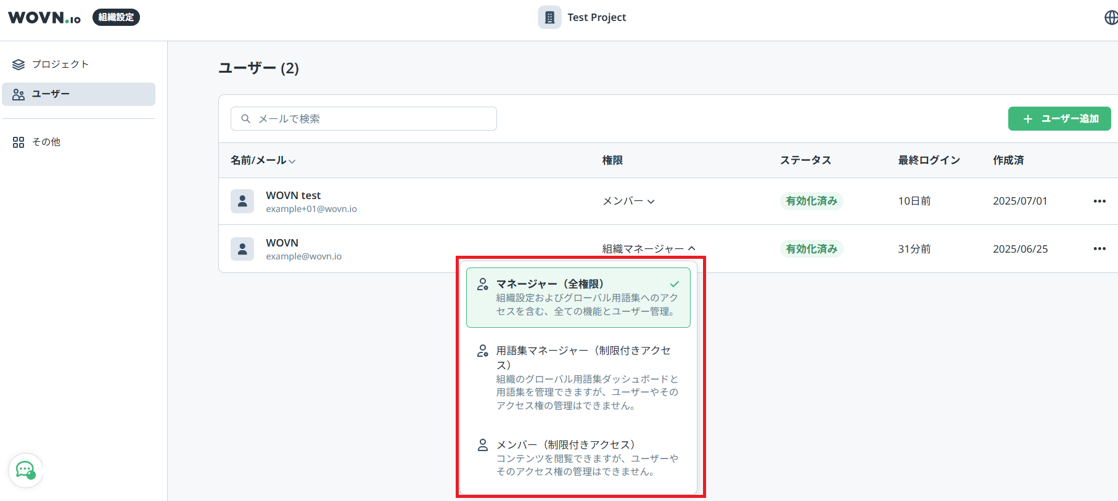Click the 10日前 last login value

[x=915, y=201]
